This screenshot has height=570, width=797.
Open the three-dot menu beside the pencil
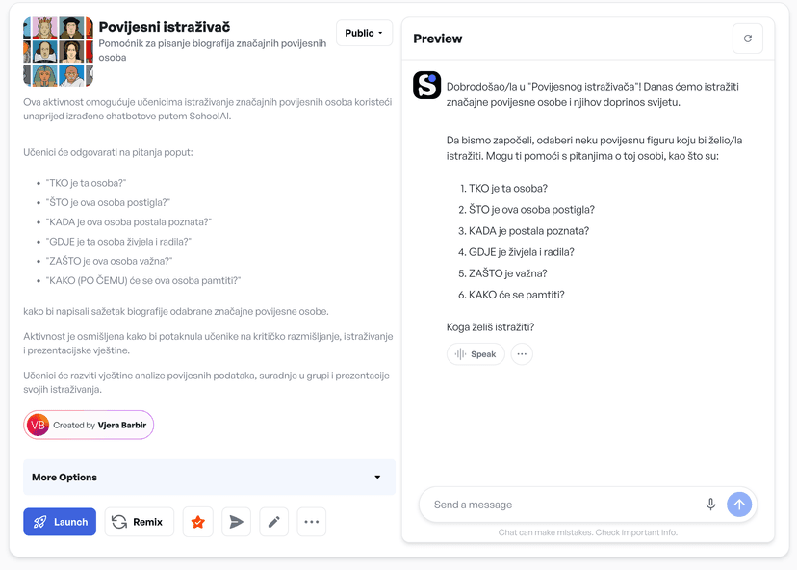pos(311,522)
